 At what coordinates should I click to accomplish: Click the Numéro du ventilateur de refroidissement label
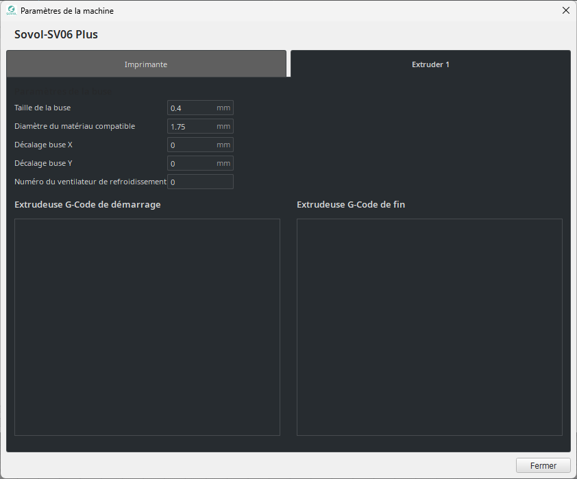point(90,182)
